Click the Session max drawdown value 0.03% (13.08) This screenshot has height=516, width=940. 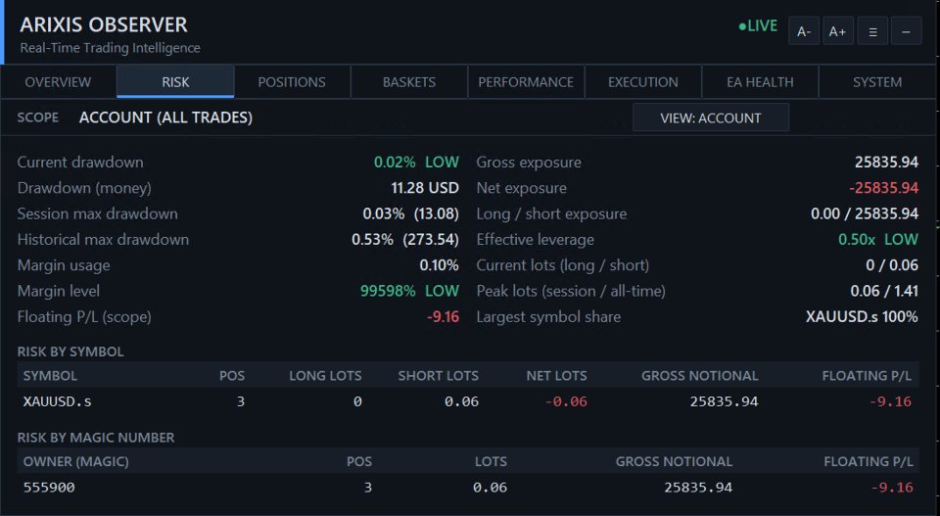pos(410,214)
